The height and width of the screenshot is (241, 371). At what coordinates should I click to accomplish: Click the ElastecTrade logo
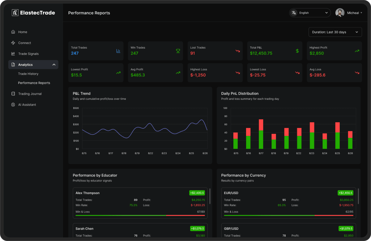coord(33,13)
